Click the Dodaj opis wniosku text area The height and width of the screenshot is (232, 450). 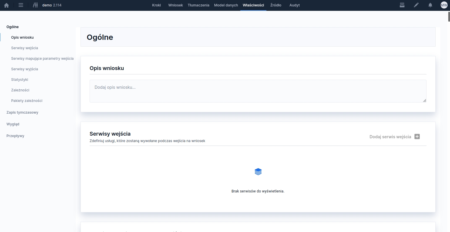click(x=258, y=91)
